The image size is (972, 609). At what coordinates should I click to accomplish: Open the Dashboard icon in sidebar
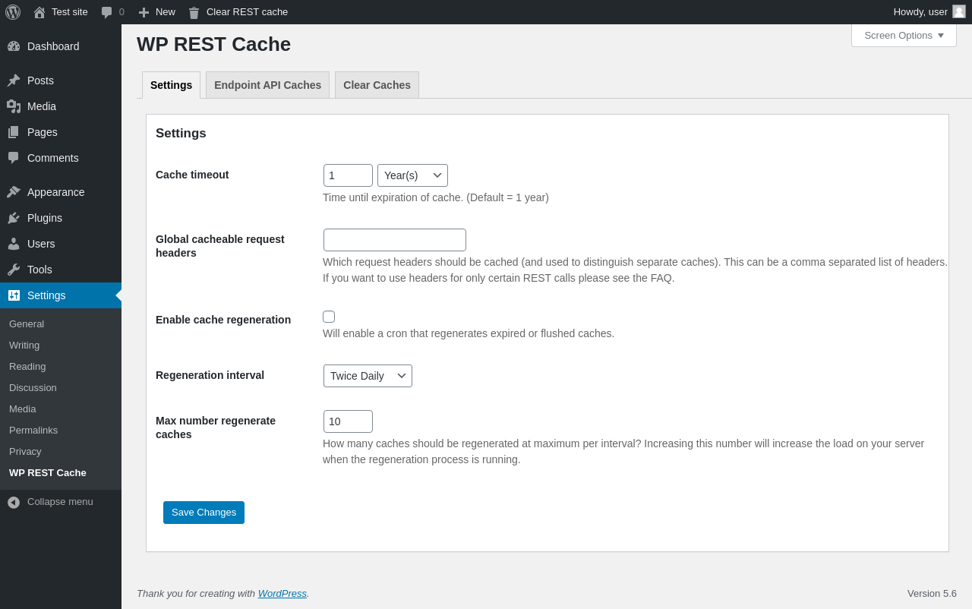[14, 46]
